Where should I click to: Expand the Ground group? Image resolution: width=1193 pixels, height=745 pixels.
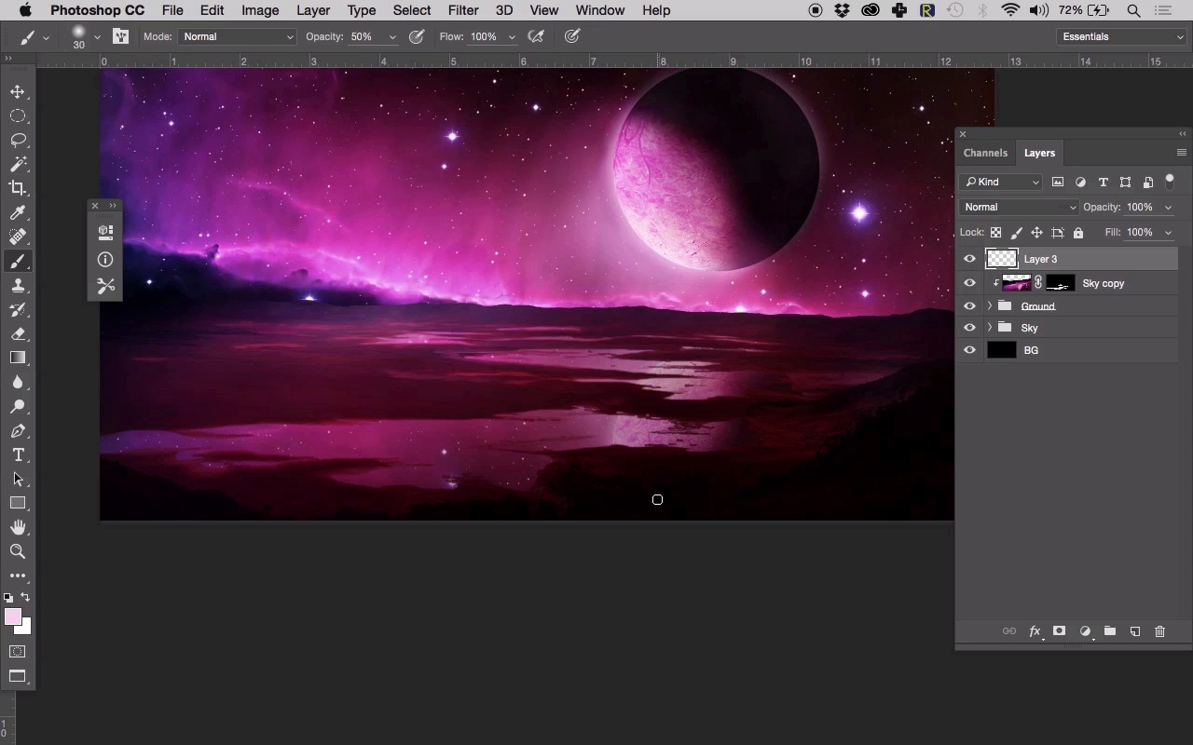pyautogui.click(x=989, y=305)
